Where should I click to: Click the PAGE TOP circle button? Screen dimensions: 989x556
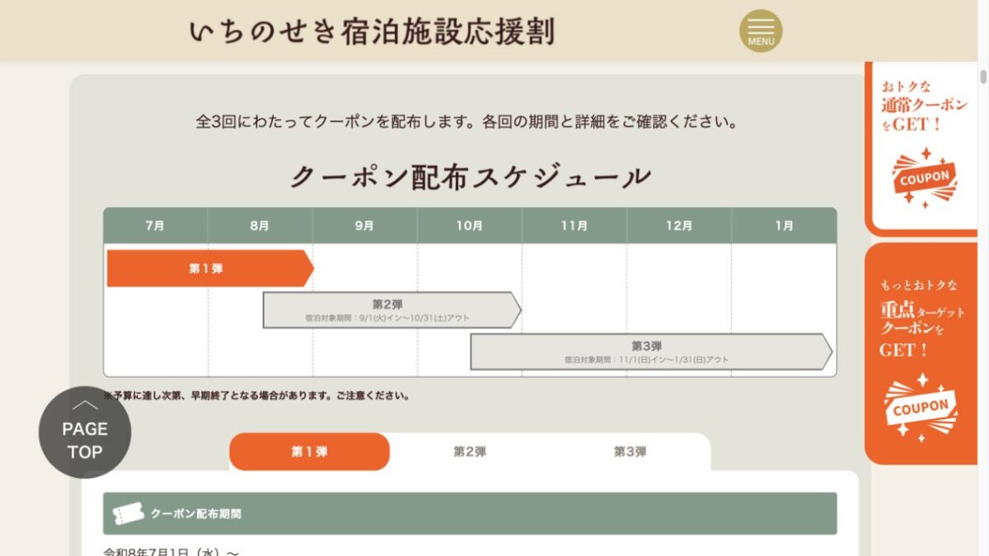coord(85,432)
